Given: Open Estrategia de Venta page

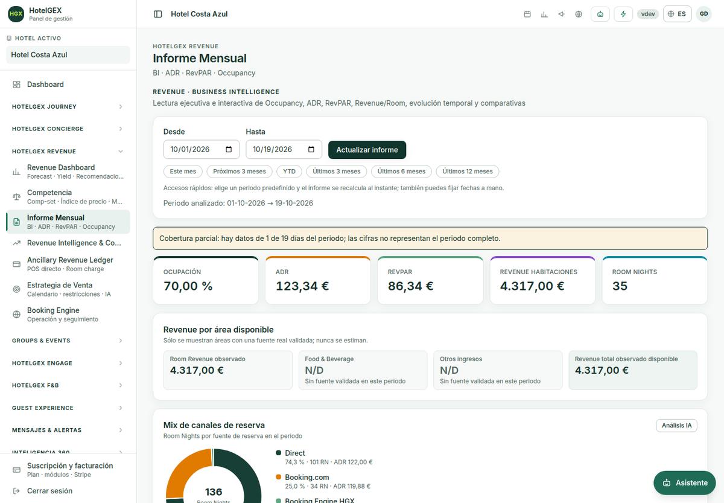Looking at the screenshot, I should point(68,289).
